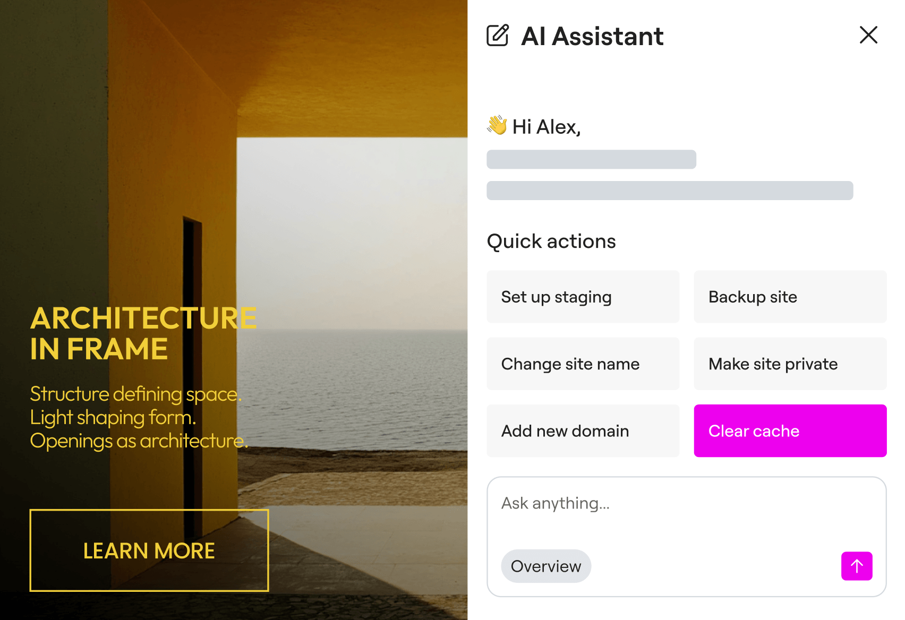Click the ARCHITECTURE IN FRAME headline
Viewport: 905px width, 620px height.
pyautogui.click(x=143, y=333)
